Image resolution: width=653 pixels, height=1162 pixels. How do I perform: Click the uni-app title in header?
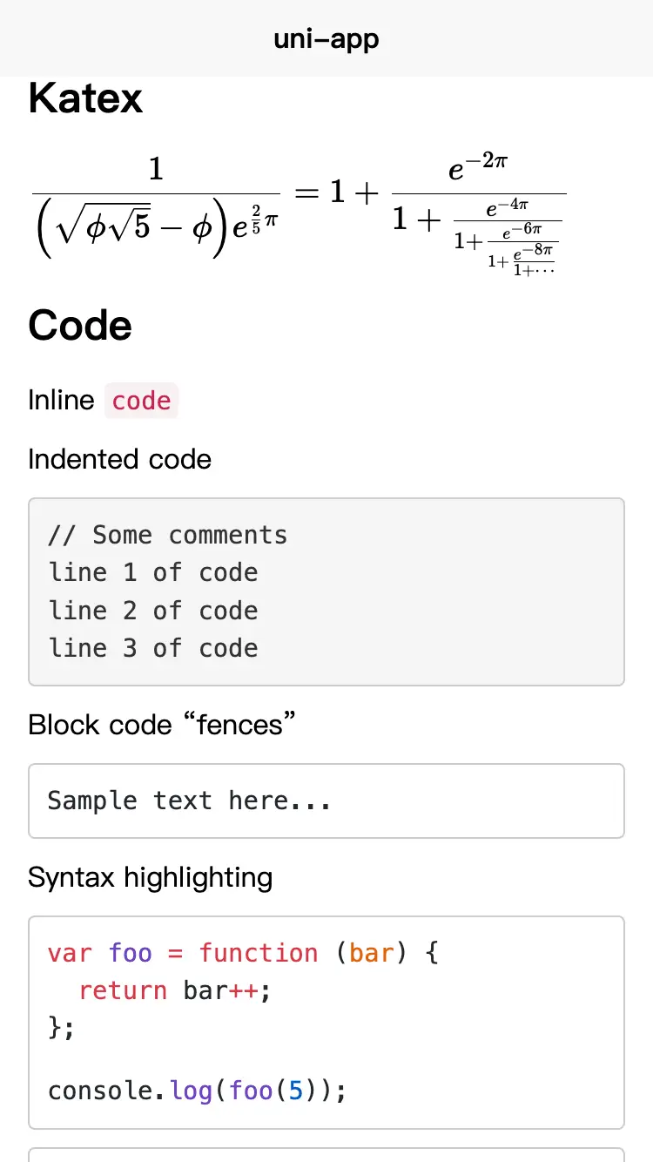click(326, 39)
